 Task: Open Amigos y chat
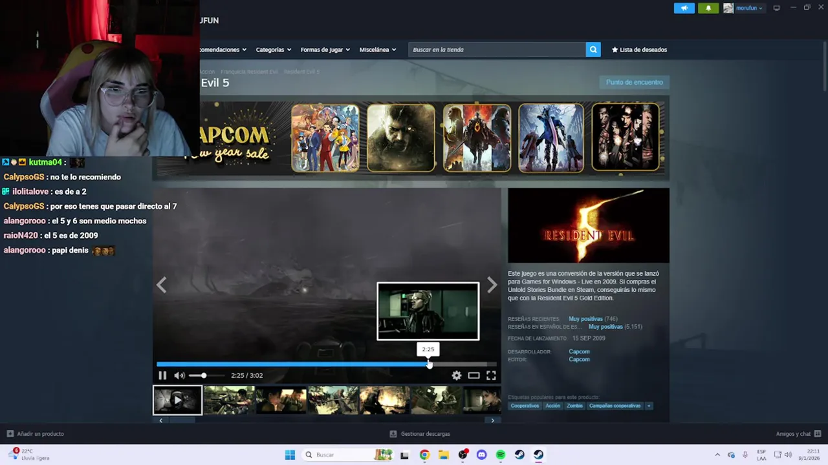[x=798, y=434]
